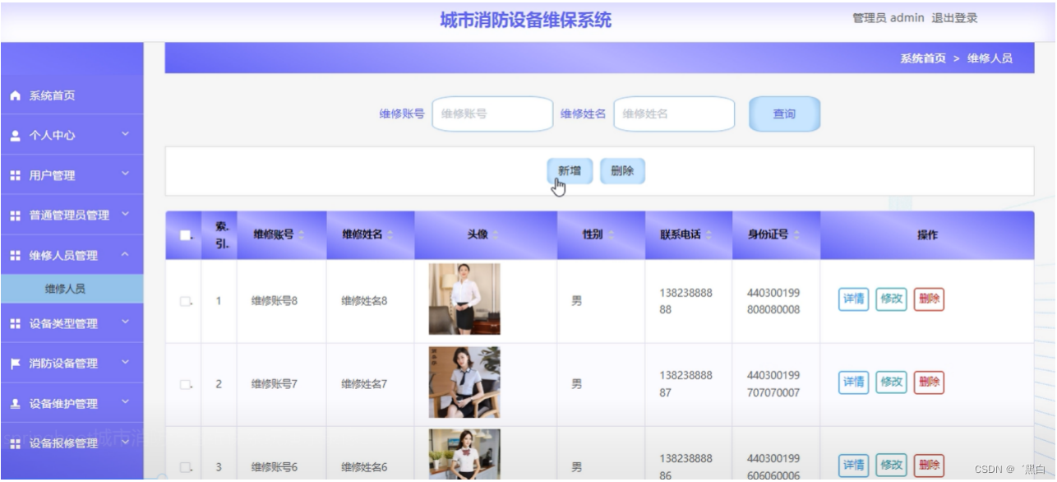The width and height of the screenshot is (1057, 482).
Task: Sort by 维修姓名 column arrows
Action: click(x=390, y=235)
